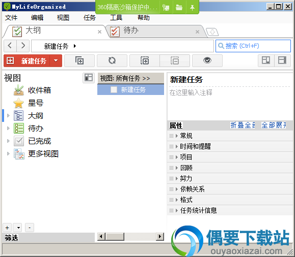Click the add new tab icon

[x=212, y=32]
